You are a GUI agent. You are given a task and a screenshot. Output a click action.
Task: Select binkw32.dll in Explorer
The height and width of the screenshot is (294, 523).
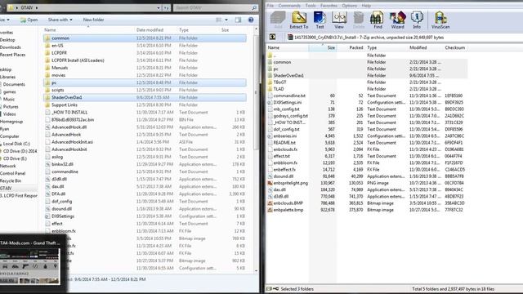pyautogui.click(x=62, y=164)
